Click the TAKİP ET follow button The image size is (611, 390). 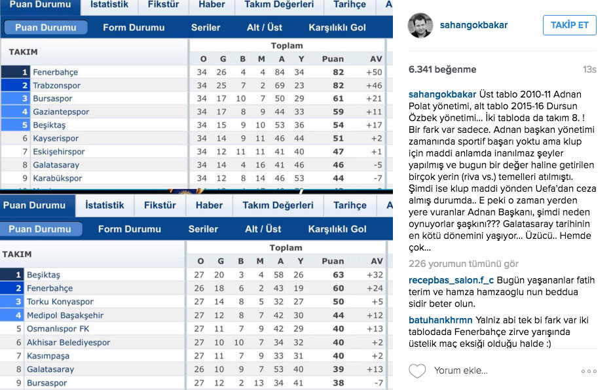point(569,26)
